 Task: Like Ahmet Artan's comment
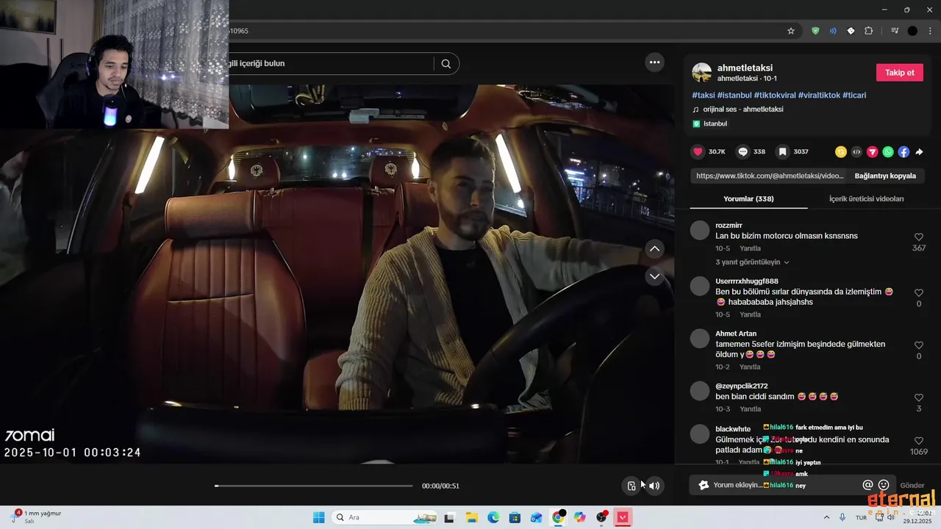(919, 345)
